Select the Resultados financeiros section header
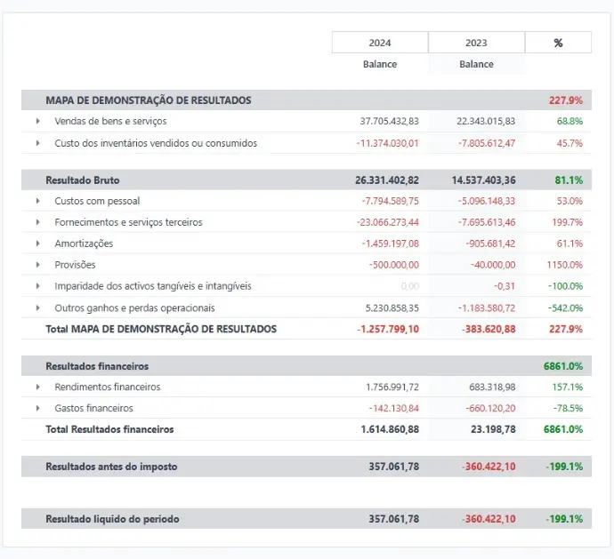Image resolution: width=614 pixels, height=559 pixels. (97, 366)
